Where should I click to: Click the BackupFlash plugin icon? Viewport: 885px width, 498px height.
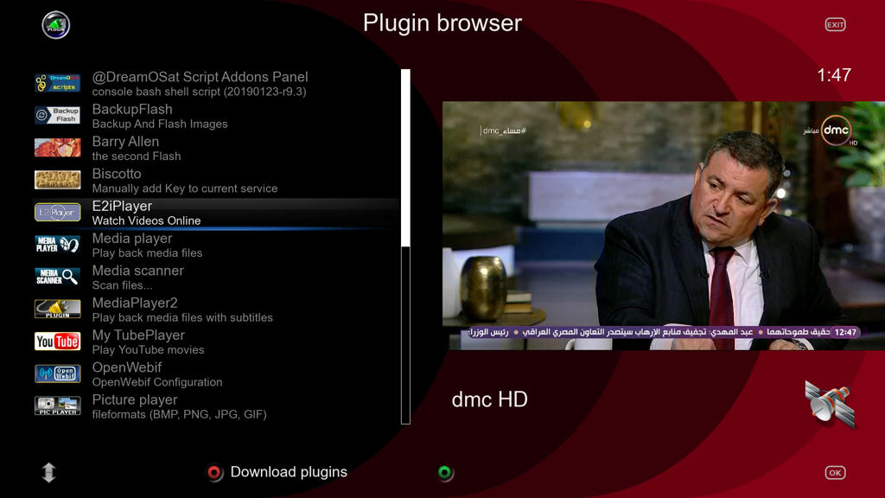tap(58, 115)
